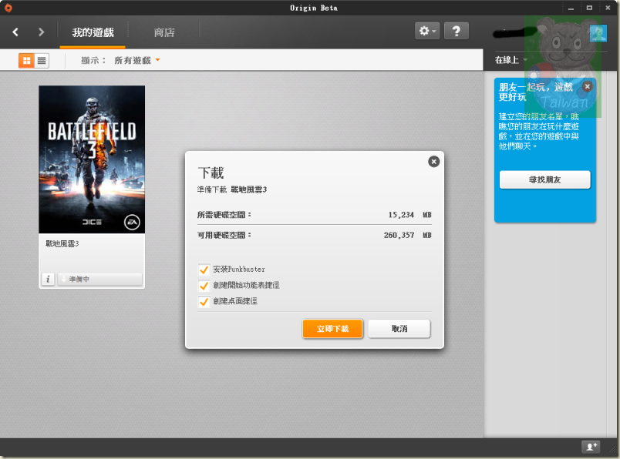Open the user avatar picture
This screenshot has width=620, height=459.
(x=598, y=33)
